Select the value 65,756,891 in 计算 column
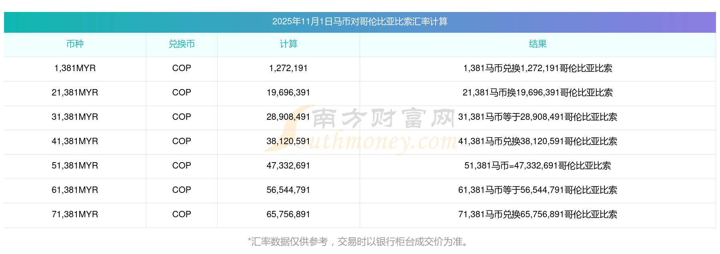Screen dimensions: 720x254 [288, 214]
